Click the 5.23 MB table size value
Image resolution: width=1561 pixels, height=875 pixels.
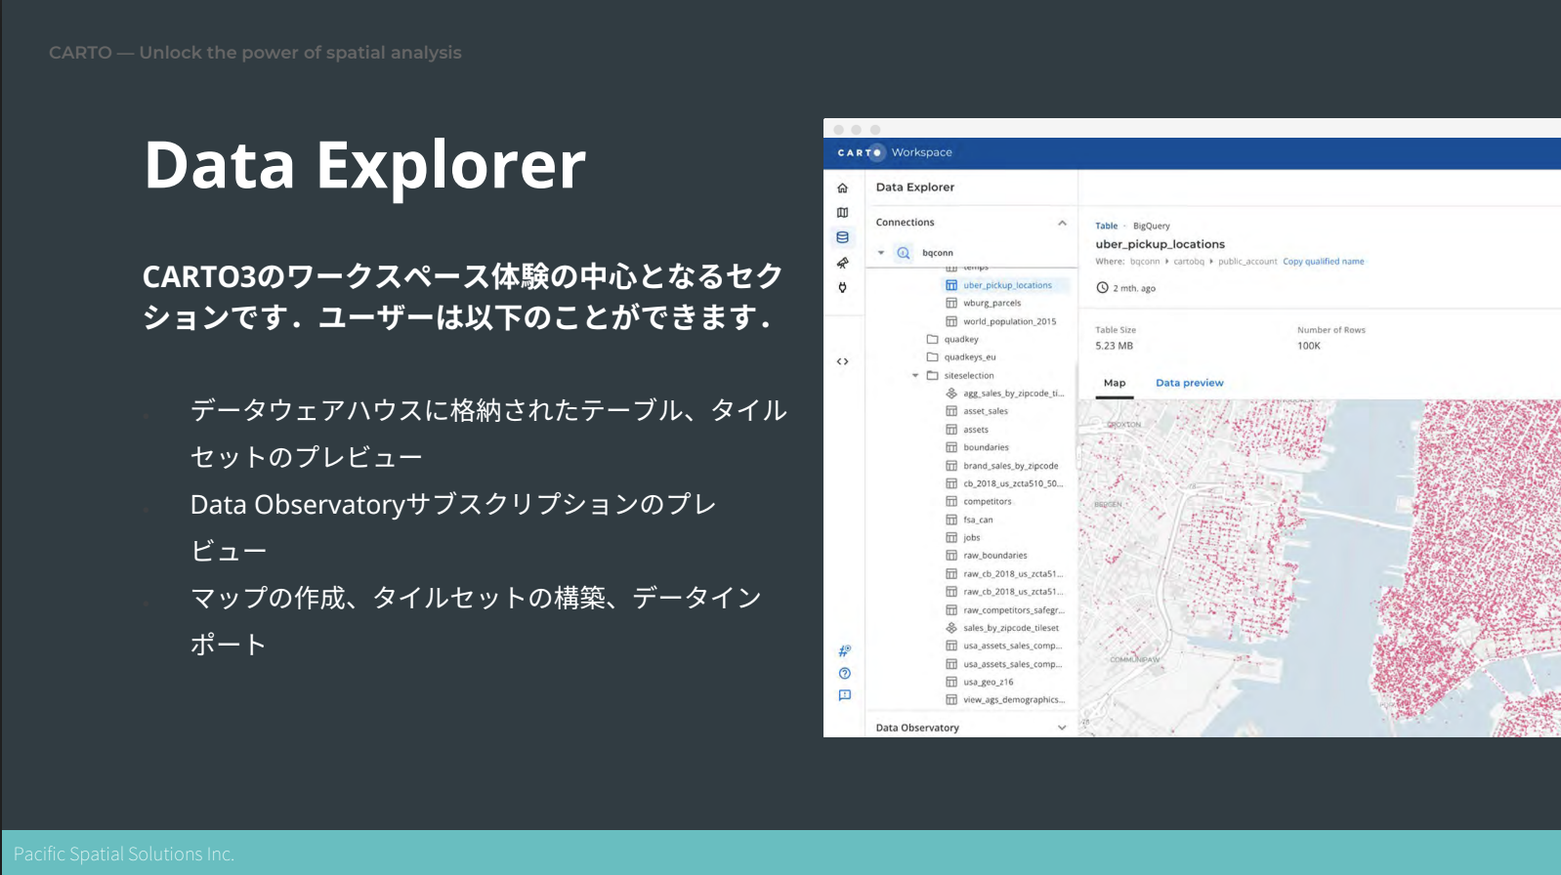1114,346
